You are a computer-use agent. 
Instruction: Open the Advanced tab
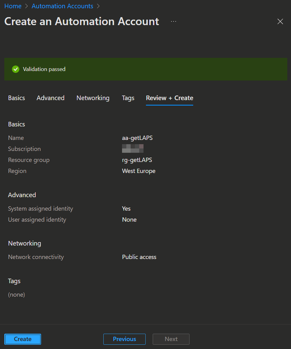51,98
